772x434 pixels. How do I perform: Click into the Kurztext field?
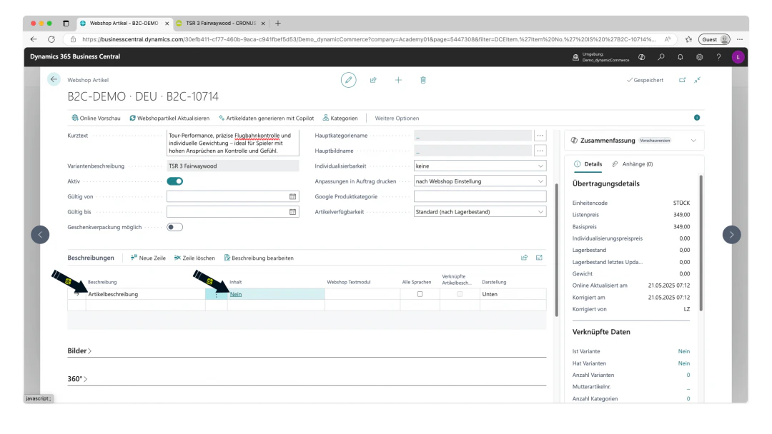(x=233, y=143)
